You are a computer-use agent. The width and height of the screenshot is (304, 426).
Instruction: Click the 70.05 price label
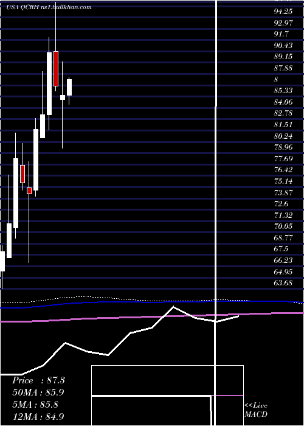point(283,226)
